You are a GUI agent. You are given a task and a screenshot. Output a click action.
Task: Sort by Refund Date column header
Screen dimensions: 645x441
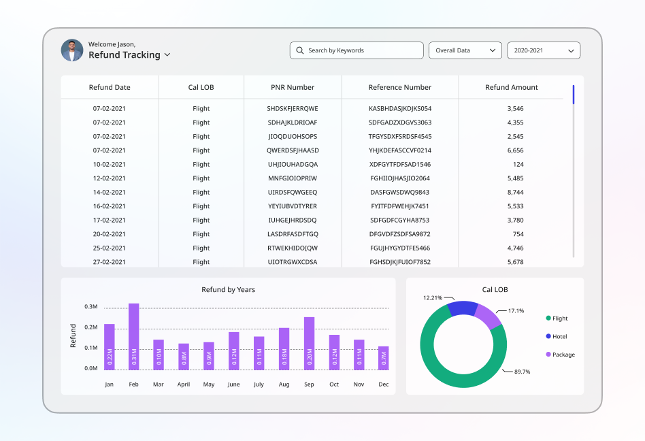(110, 87)
